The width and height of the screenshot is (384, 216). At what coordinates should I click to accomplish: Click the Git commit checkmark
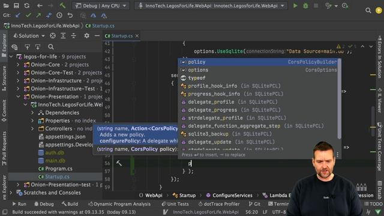[x=28, y=16]
